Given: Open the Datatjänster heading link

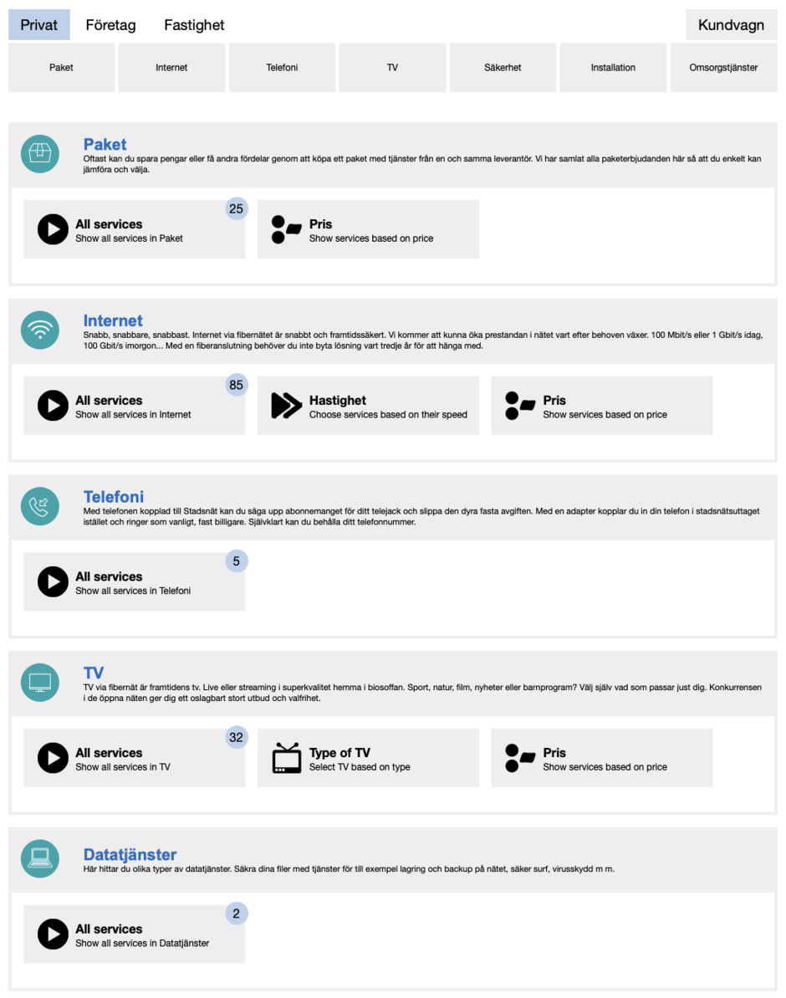Looking at the screenshot, I should coord(130,855).
